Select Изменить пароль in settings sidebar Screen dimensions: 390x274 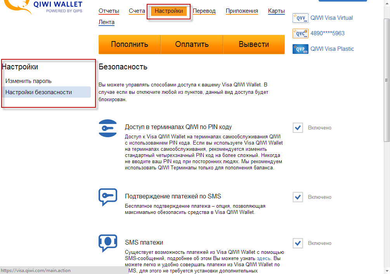28,81
